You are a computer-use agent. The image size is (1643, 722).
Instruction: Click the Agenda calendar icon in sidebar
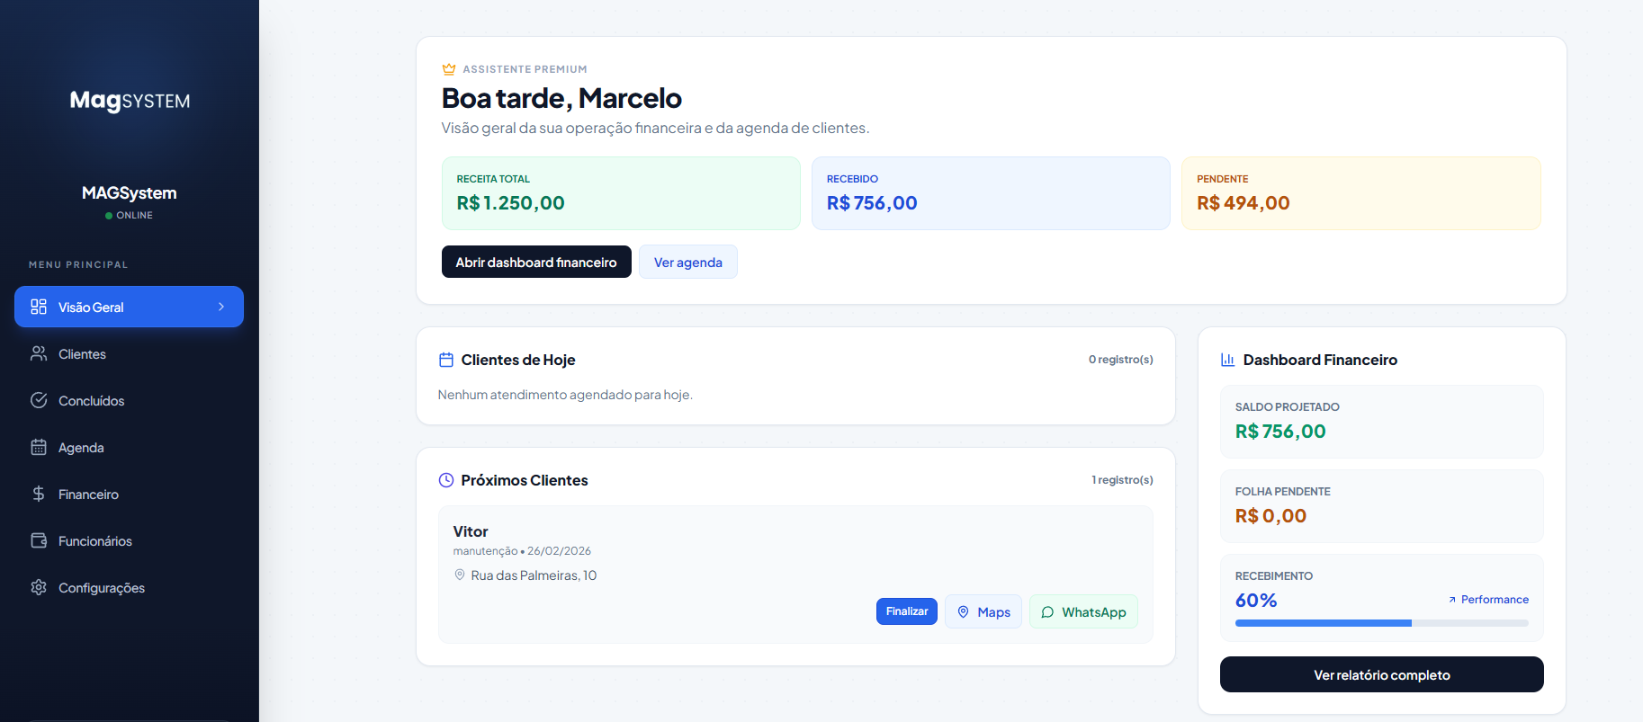click(39, 447)
